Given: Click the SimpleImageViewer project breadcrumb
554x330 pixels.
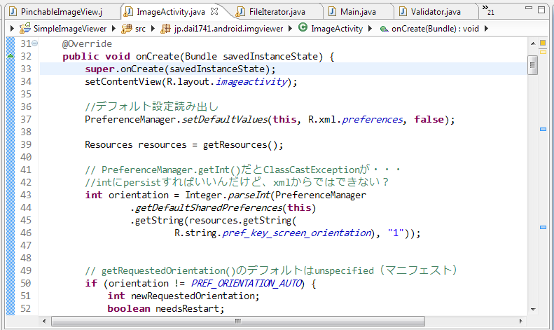Looking at the screenshot, I should (70, 29).
